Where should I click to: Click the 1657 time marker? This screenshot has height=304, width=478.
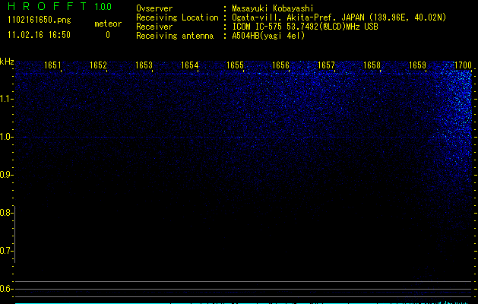click(326, 65)
